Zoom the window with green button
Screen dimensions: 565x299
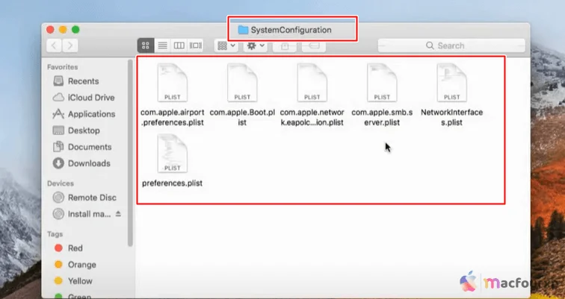tap(75, 30)
